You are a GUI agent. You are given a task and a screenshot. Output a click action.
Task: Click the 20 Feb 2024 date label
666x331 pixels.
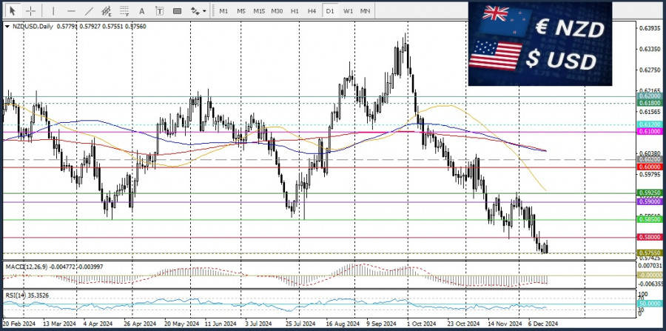pyautogui.click(x=21, y=324)
